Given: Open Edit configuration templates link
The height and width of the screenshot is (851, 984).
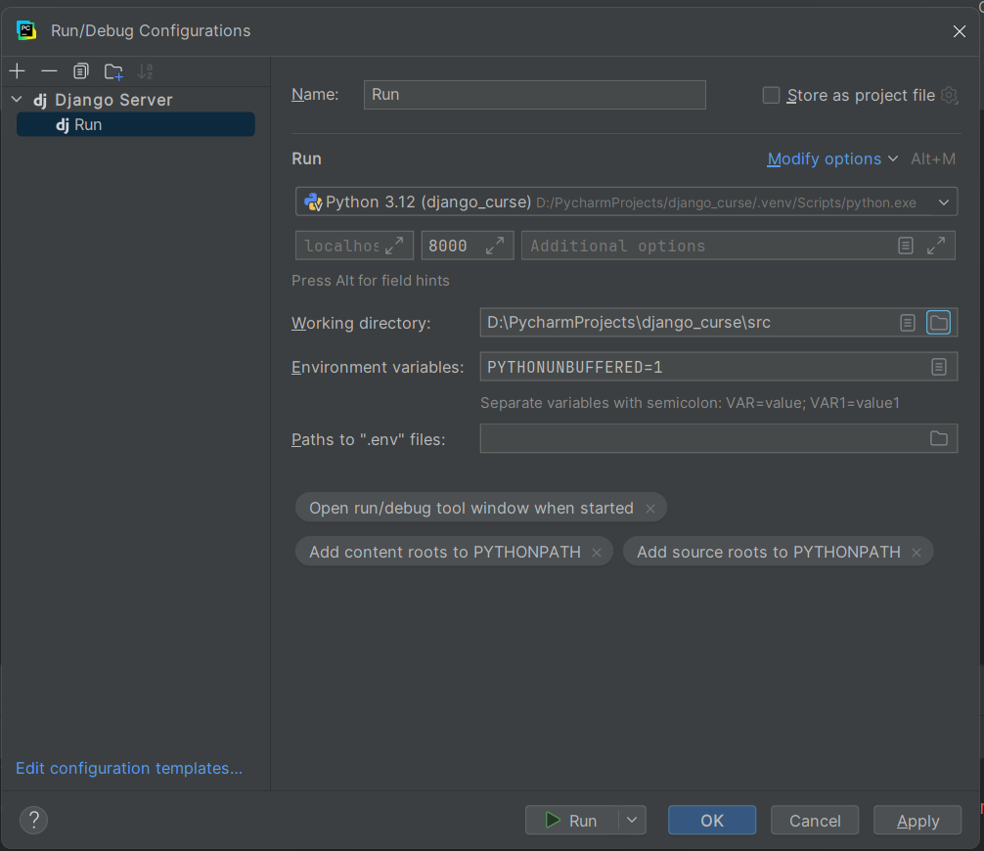Looking at the screenshot, I should 129,768.
